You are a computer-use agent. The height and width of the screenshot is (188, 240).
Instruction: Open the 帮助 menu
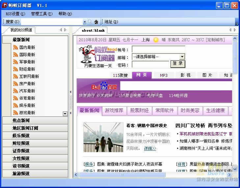65,14
